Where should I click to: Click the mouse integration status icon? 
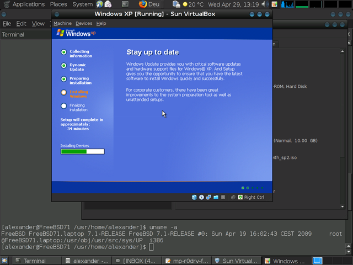233,197
